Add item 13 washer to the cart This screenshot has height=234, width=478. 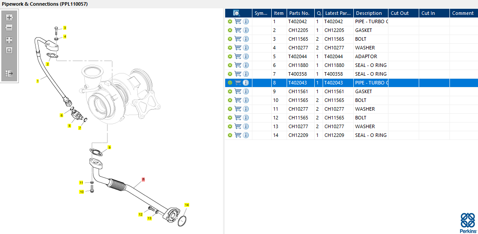238,126
